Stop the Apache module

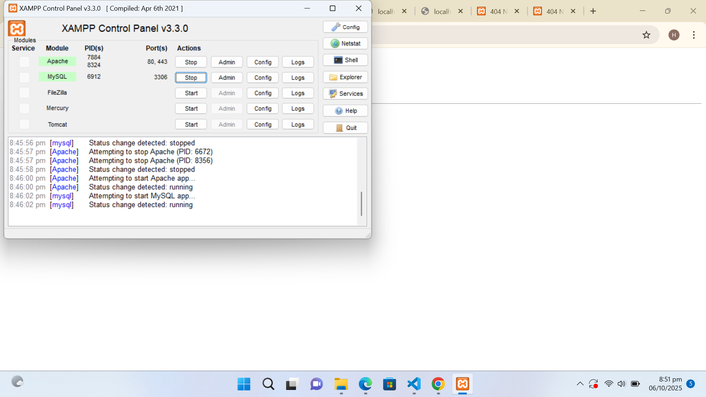tap(190, 62)
